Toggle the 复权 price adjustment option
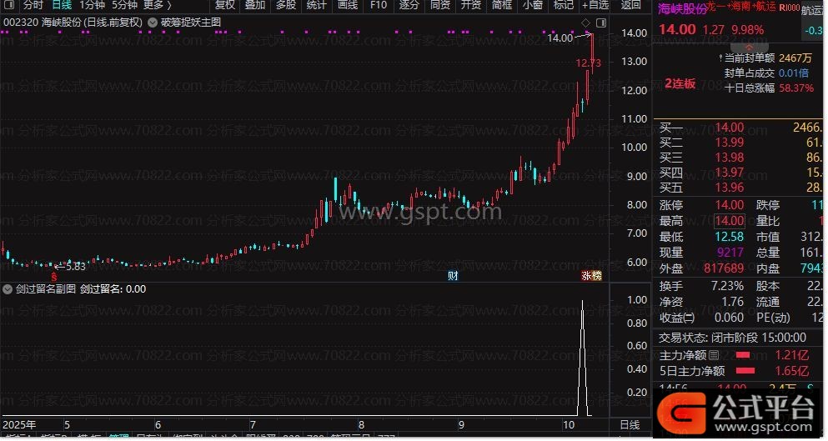This screenshot has width=828, height=441. coord(225,5)
